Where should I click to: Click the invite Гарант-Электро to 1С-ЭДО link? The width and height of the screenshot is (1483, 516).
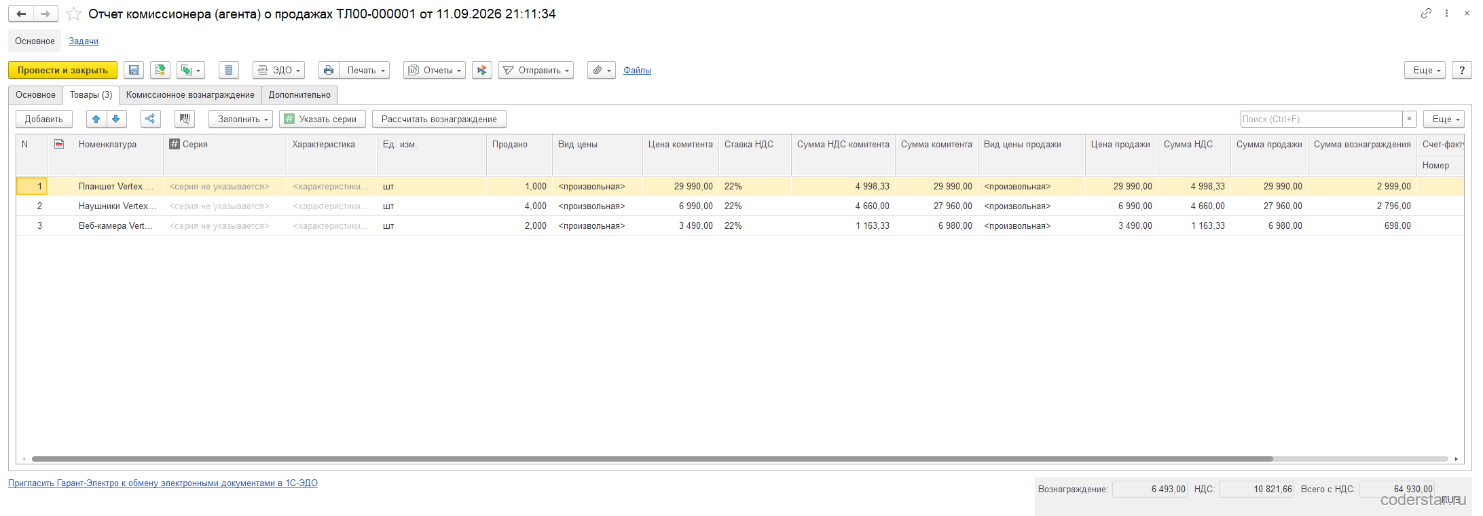(x=163, y=483)
